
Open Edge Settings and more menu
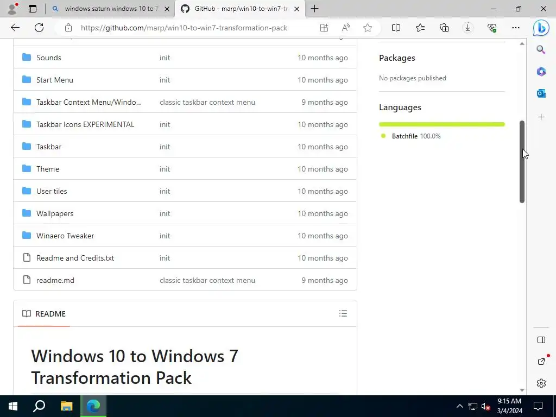pos(516,28)
